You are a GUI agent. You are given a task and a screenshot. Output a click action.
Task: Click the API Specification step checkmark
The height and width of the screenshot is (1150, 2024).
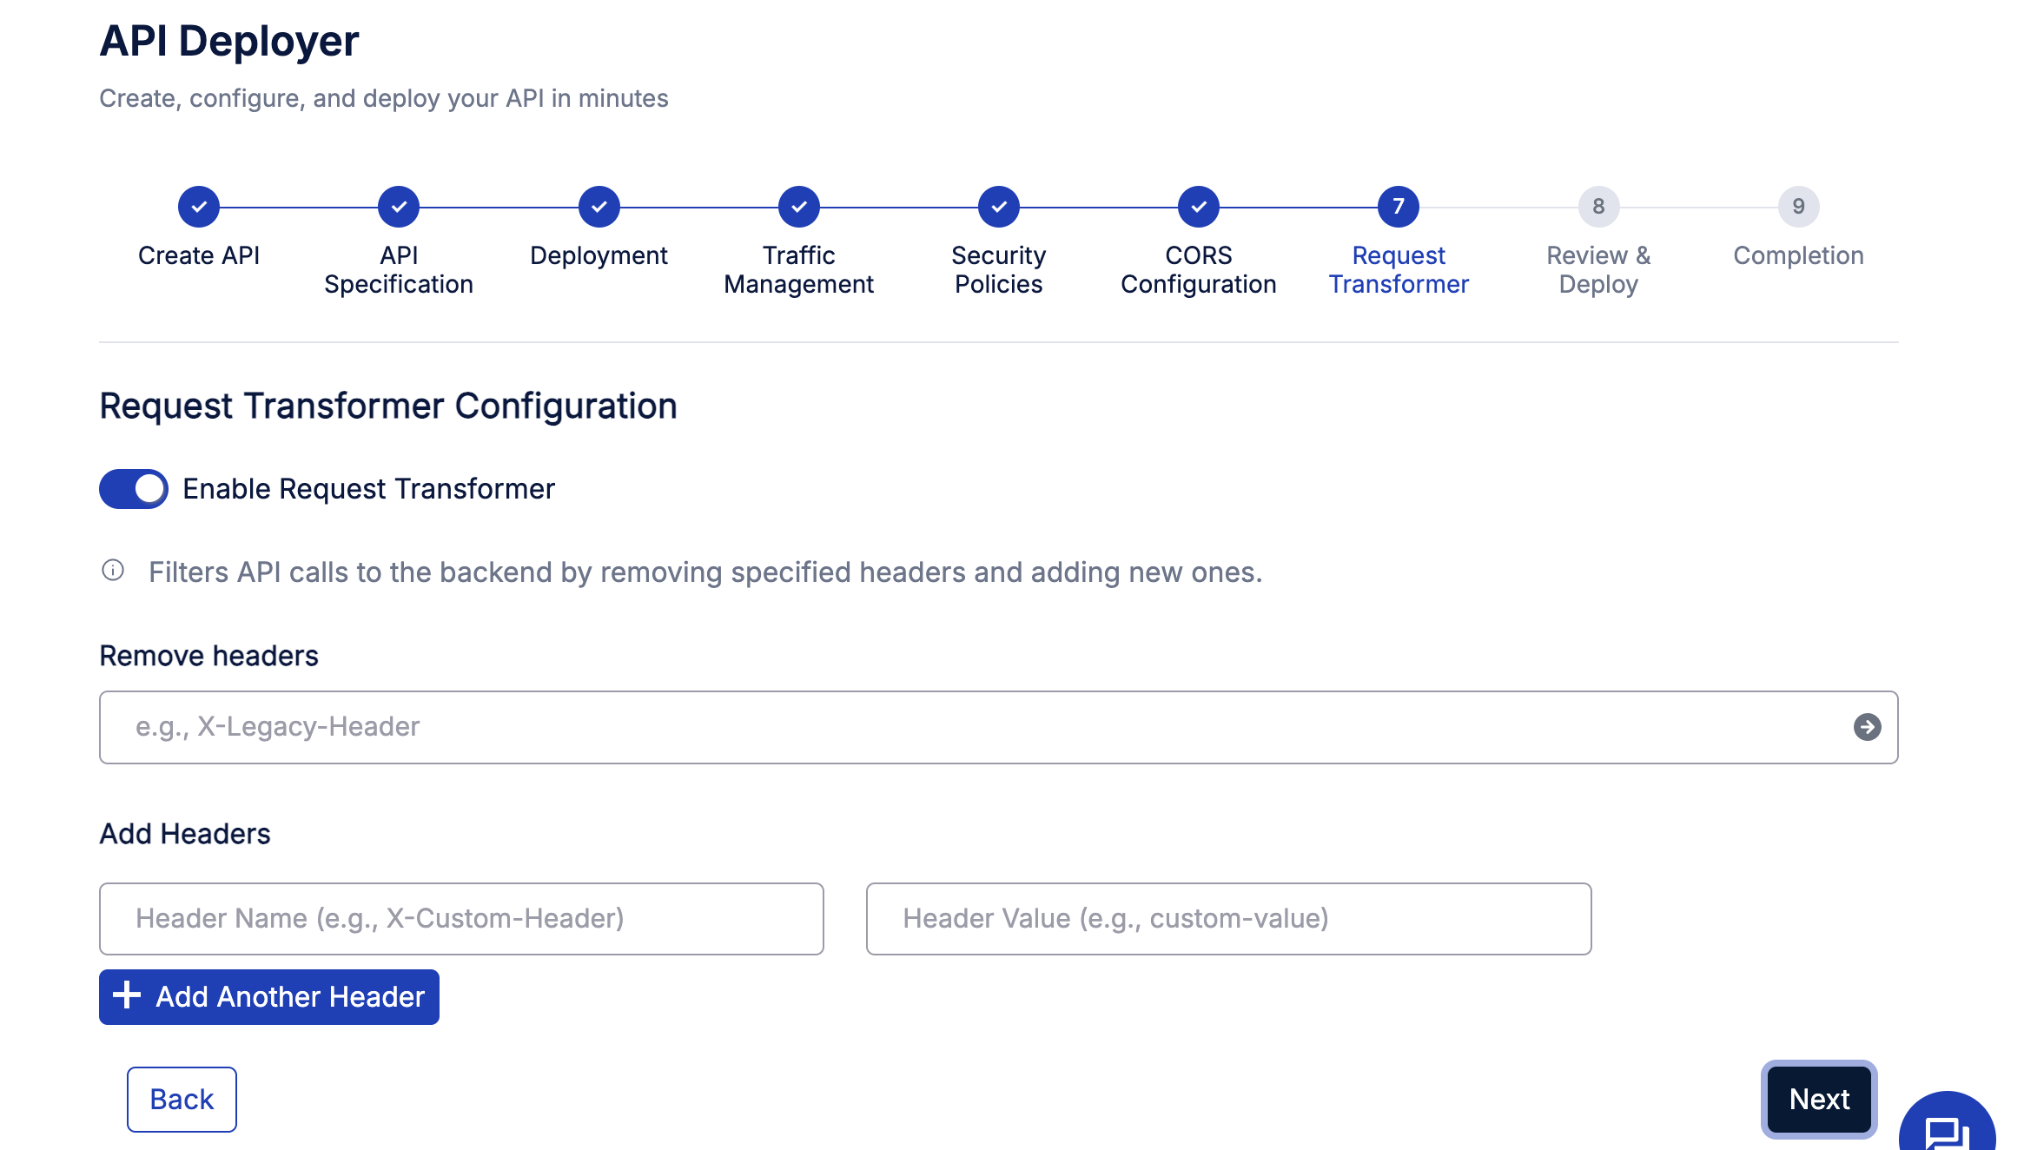click(x=399, y=207)
